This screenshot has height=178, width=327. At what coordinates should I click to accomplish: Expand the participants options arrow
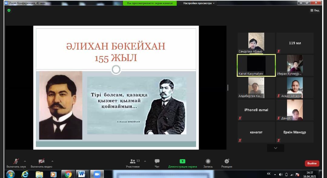(145, 161)
